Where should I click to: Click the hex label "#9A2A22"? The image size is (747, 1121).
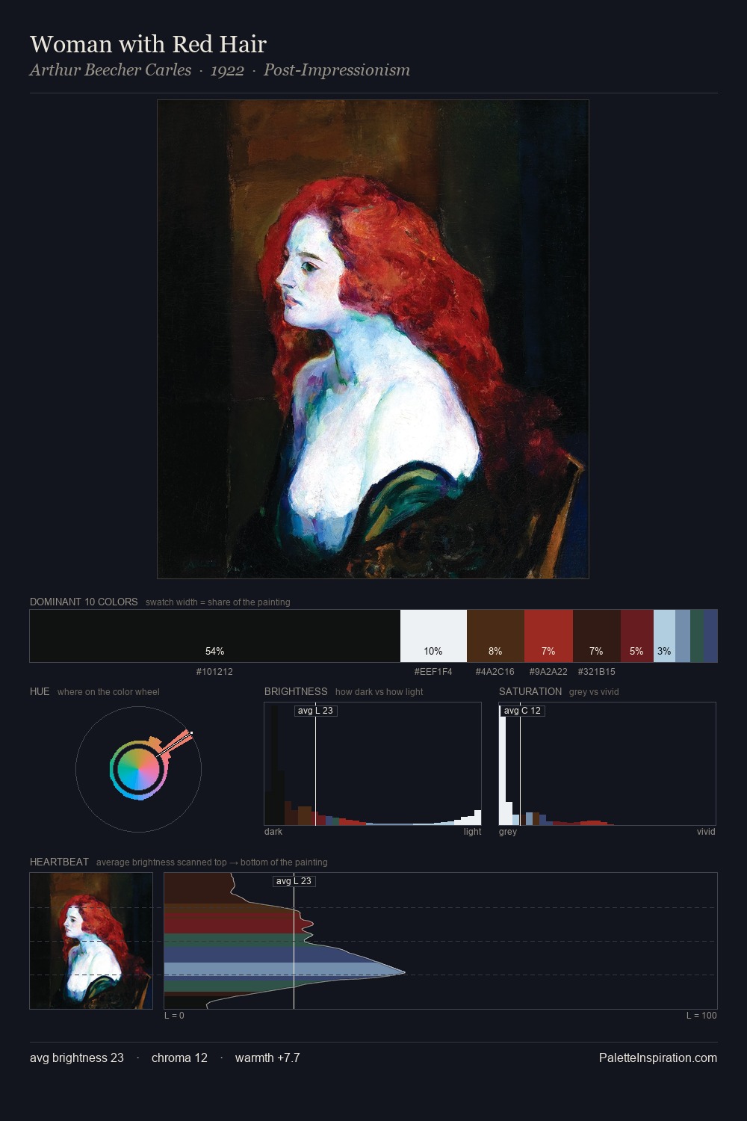pos(548,672)
